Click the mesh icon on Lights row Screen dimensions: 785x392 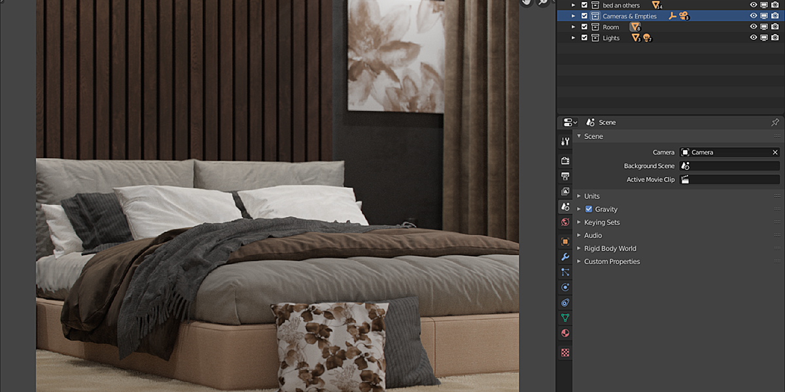click(635, 38)
